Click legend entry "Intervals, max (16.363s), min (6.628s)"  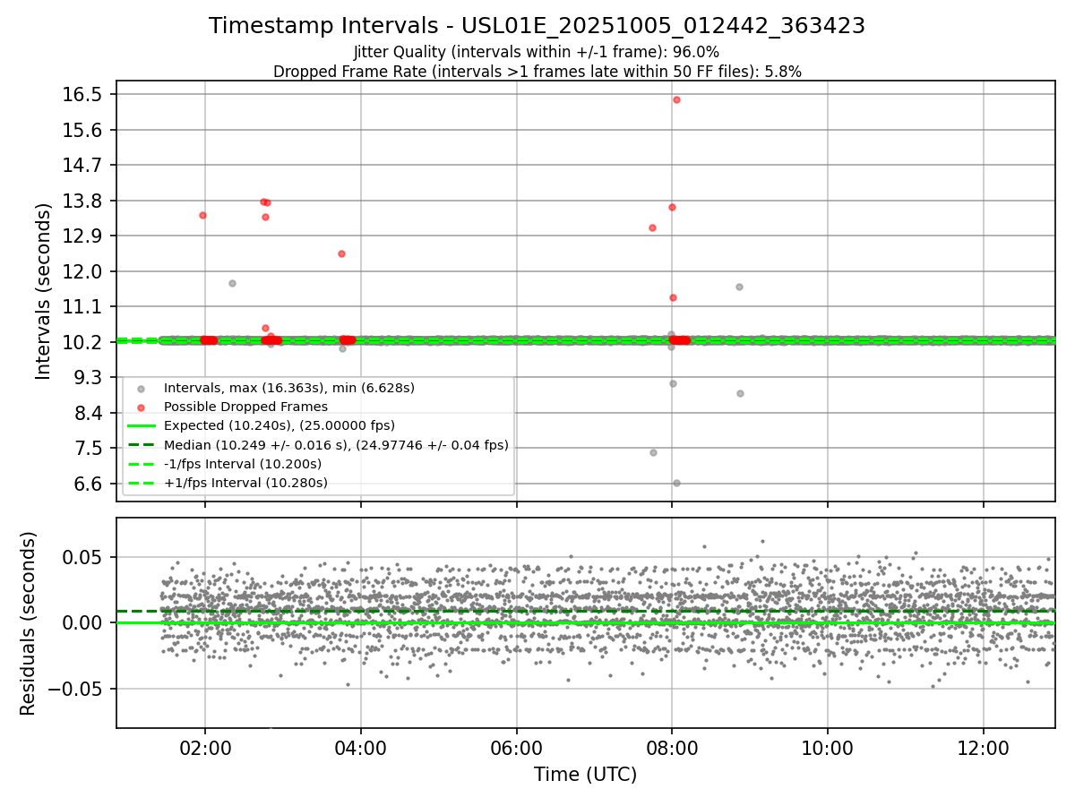tap(288, 388)
